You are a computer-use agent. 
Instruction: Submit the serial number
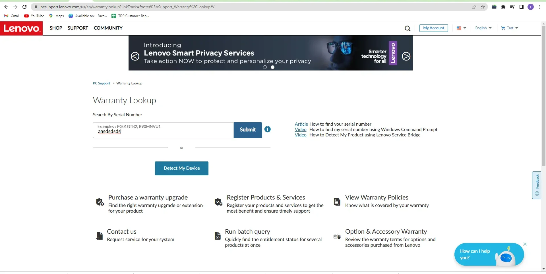(248, 130)
